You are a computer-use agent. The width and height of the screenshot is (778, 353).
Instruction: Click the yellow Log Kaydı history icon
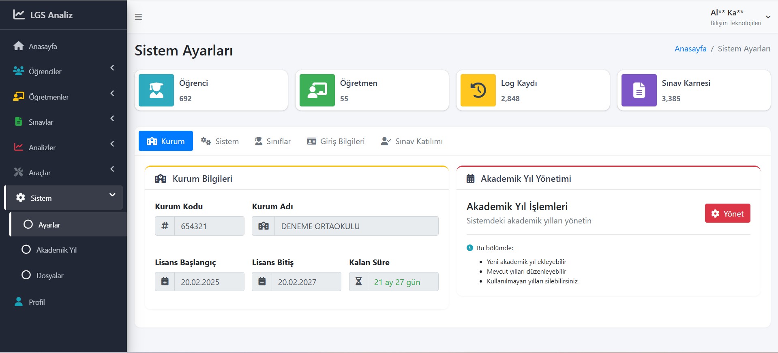[x=478, y=90]
